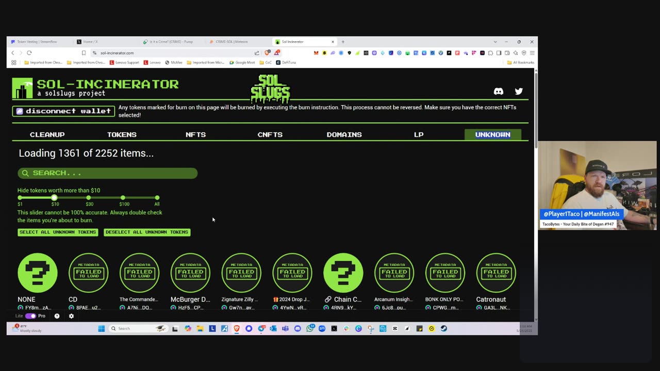Viewport: 660px width, 371px height.
Task: Select the CD failed-to-load token
Action: coord(89,273)
